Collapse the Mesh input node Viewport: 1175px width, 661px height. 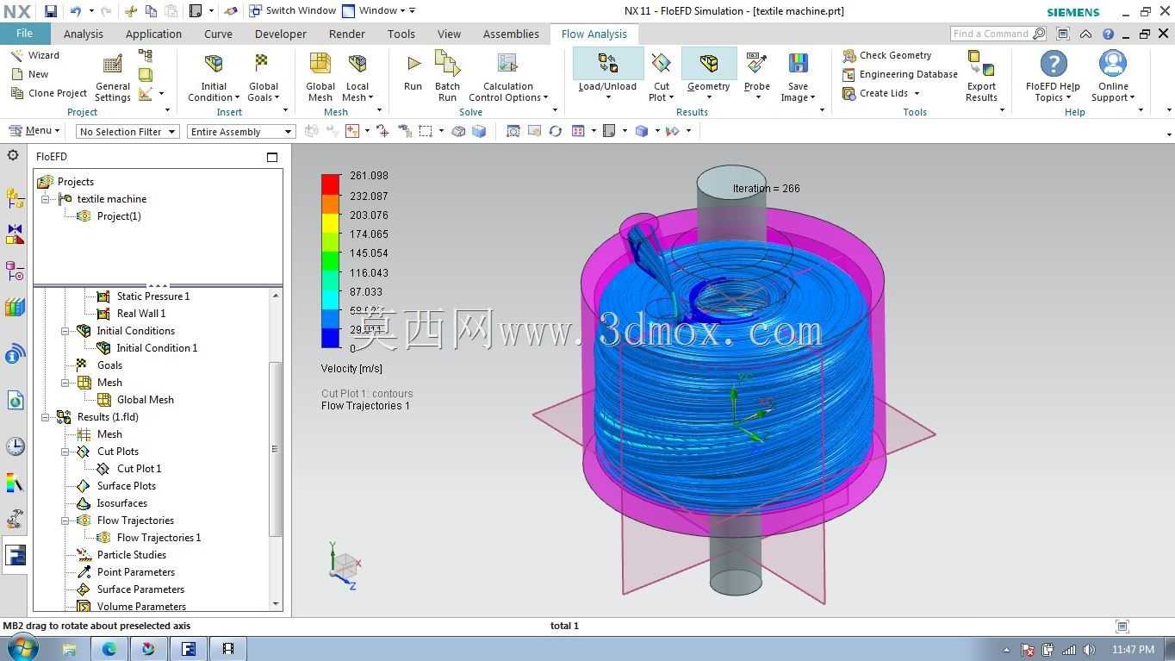point(65,383)
